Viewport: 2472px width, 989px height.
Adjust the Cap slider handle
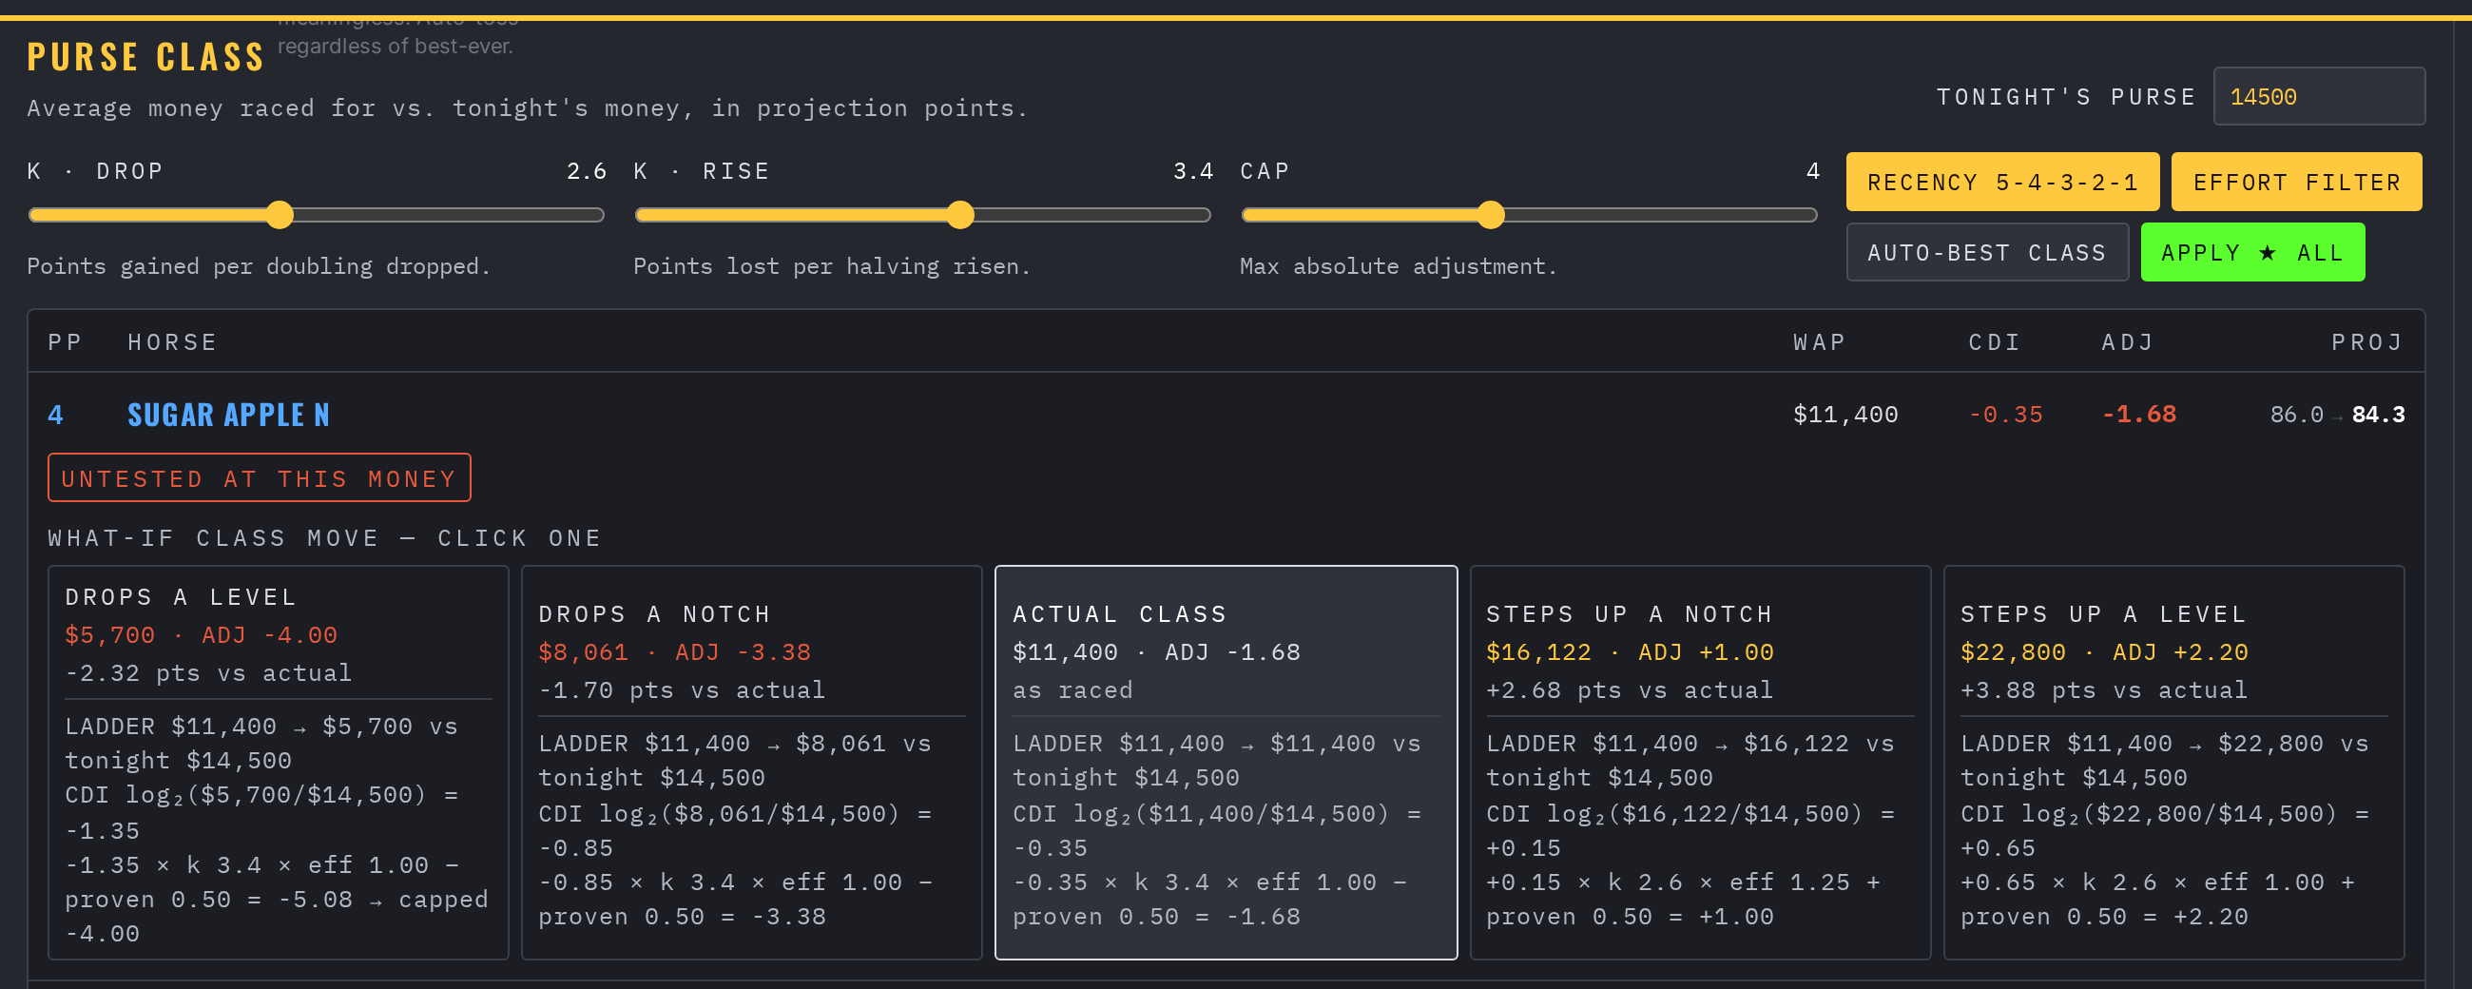[x=1490, y=215]
